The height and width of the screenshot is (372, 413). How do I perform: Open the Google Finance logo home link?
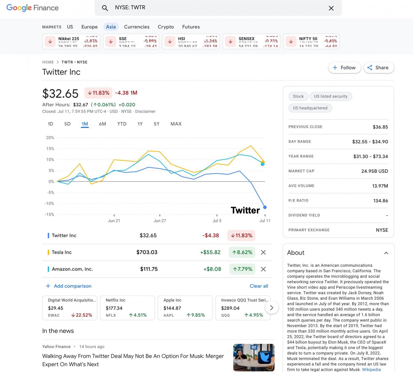(32, 8)
